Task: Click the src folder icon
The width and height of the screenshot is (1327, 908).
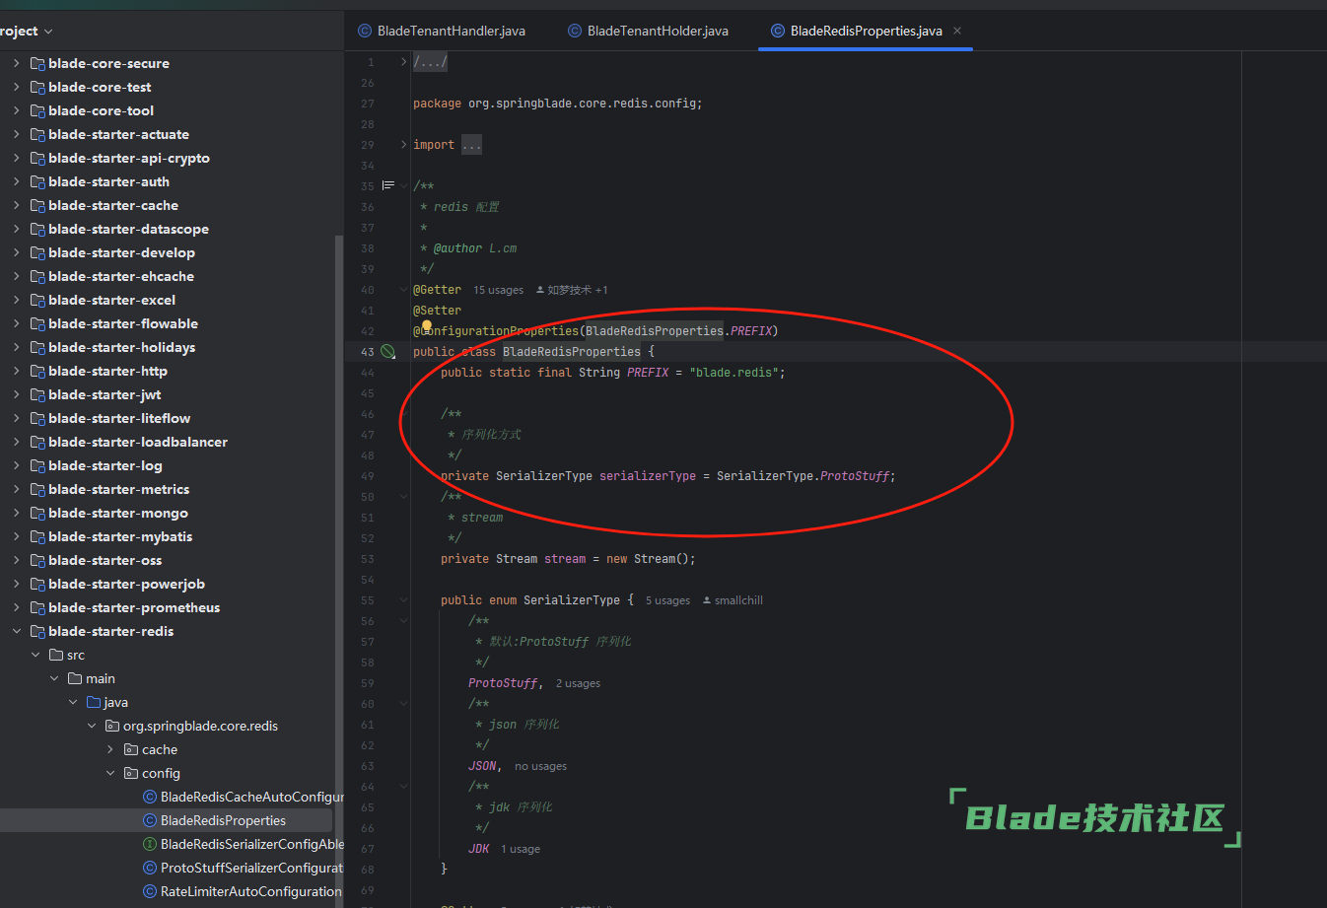Action: click(56, 655)
